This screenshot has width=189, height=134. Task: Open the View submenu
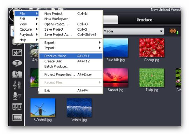[x=26, y=24]
